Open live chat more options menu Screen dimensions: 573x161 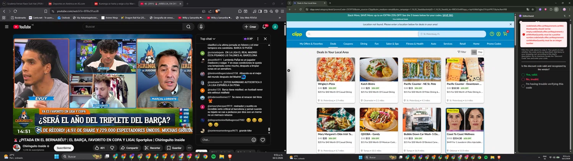pos(258,39)
